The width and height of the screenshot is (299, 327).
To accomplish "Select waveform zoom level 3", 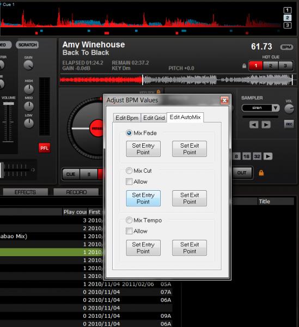I will pos(288,25).
